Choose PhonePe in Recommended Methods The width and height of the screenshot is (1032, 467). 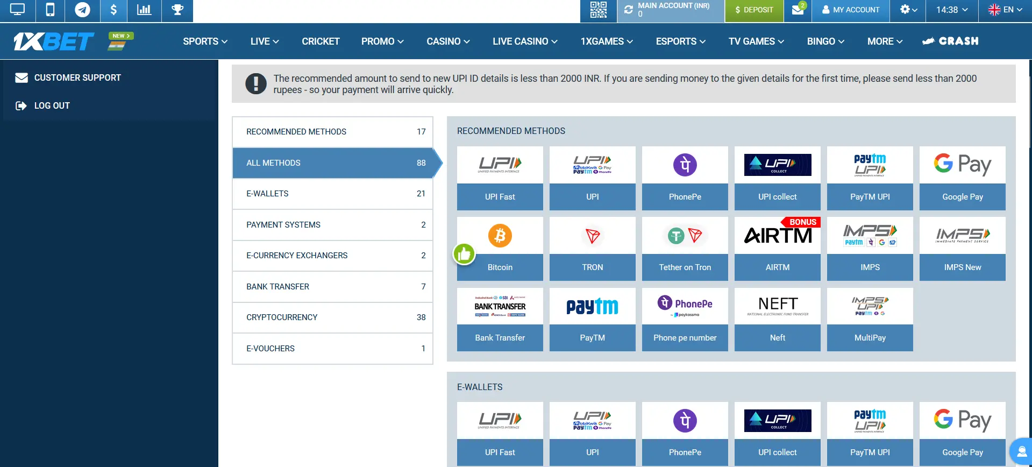[685, 178]
